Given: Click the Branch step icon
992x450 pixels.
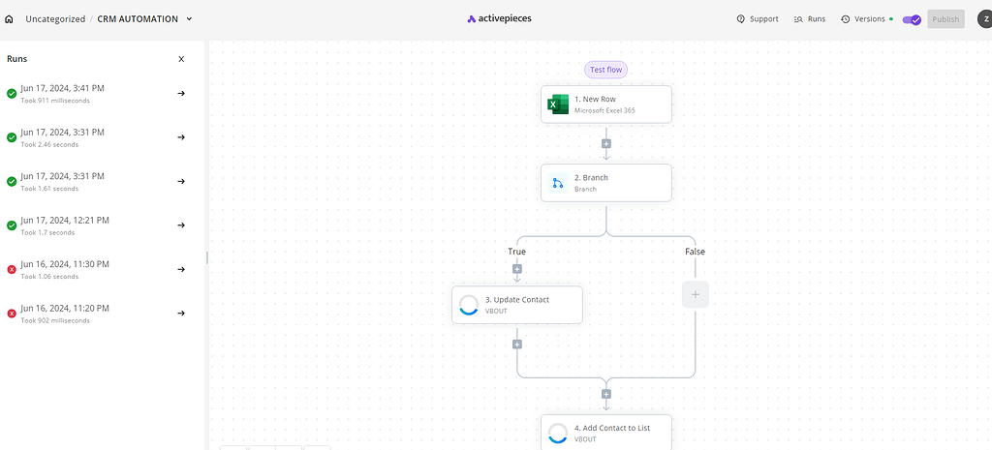Looking at the screenshot, I should coord(558,183).
